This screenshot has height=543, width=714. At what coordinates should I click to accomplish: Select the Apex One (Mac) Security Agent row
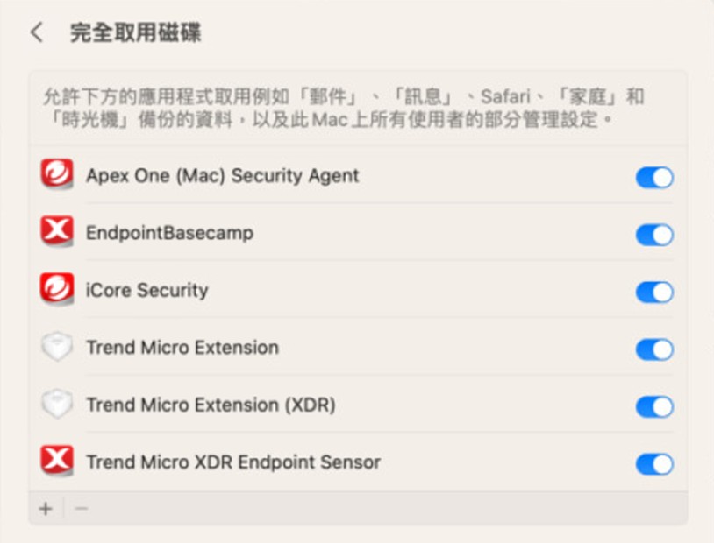223,175
